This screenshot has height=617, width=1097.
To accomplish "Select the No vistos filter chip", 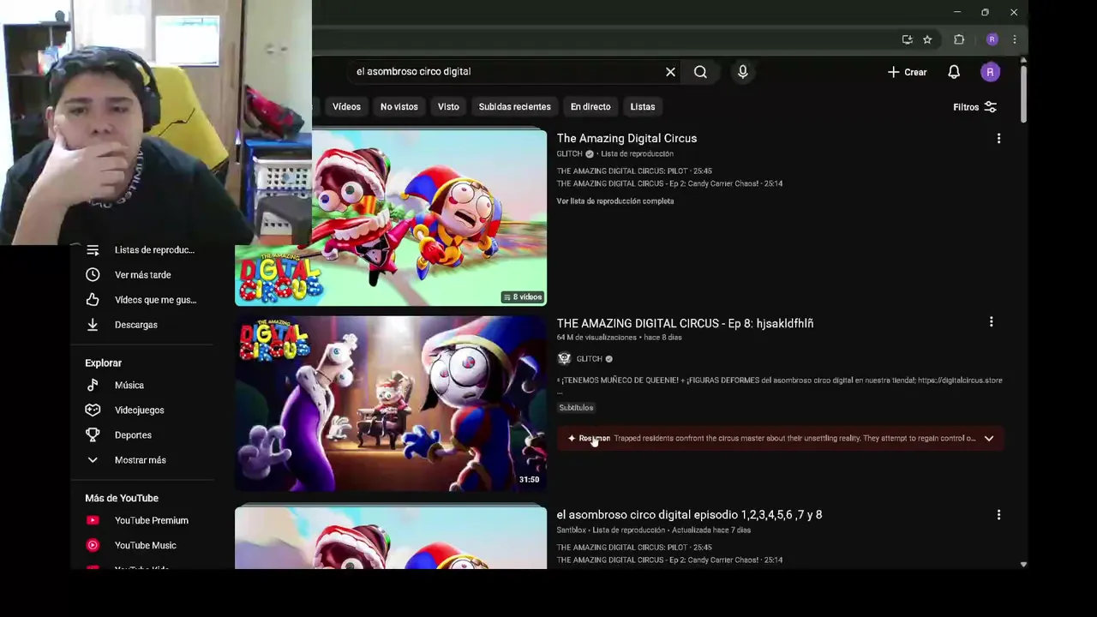I will point(399,107).
